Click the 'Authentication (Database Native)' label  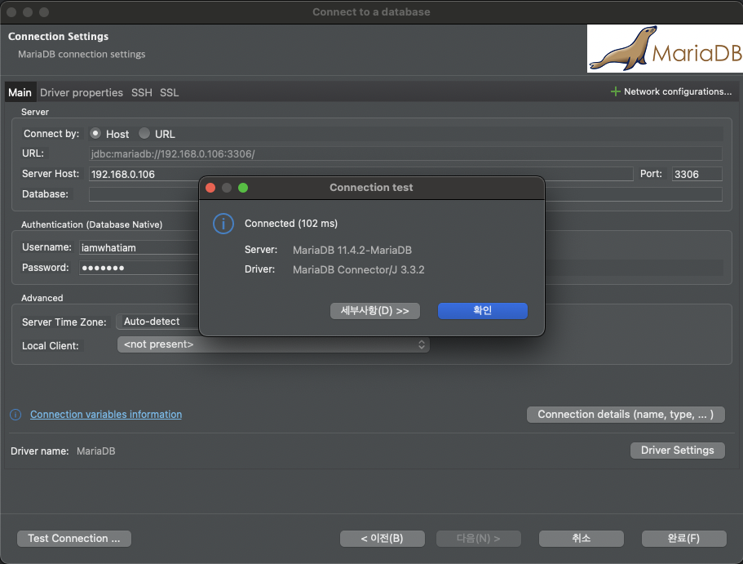[x=92, y=224]
